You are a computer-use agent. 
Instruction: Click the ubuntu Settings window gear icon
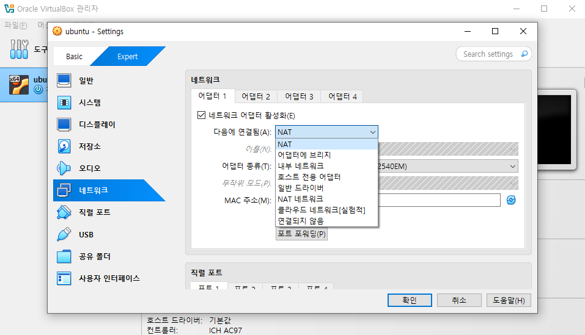click(x=57, y=31)
